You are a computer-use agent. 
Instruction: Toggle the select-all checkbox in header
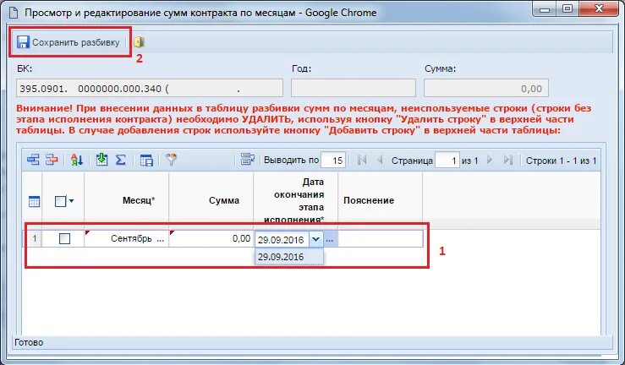tap(60, 201)
